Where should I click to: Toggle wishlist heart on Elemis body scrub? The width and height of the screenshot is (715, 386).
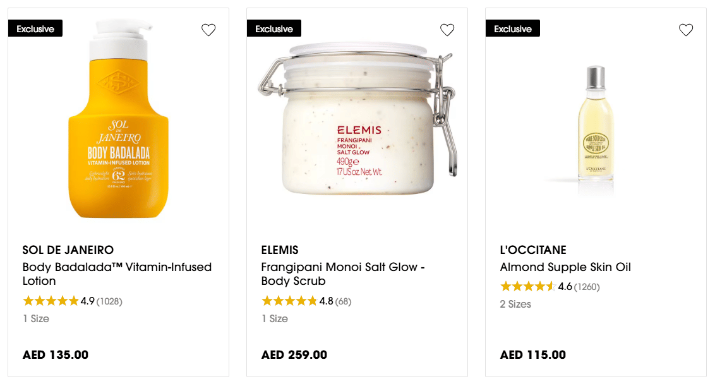[x=447, y=30]
